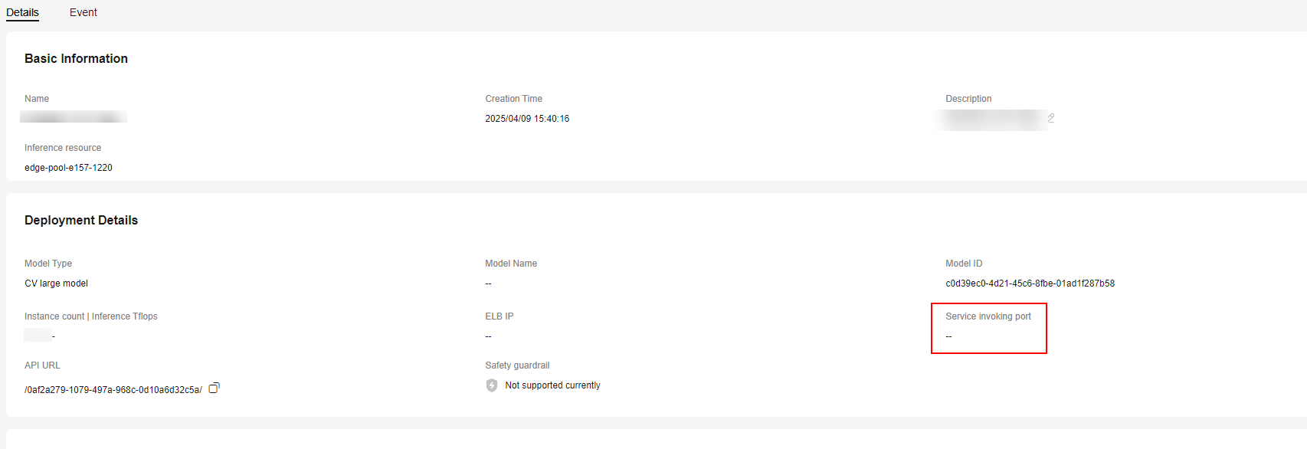
Task: Click the Instance count | Inference Tflops label
Action: pyautogui.click(x=90, y=316)
